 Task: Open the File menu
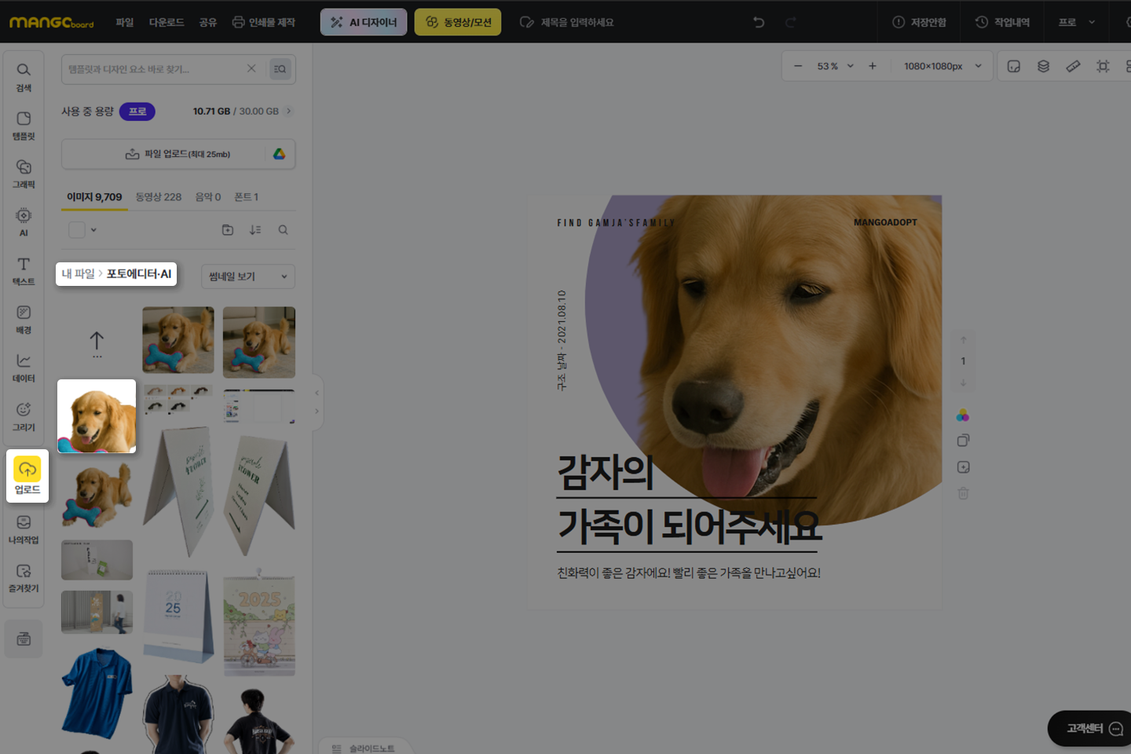(125, 22)
